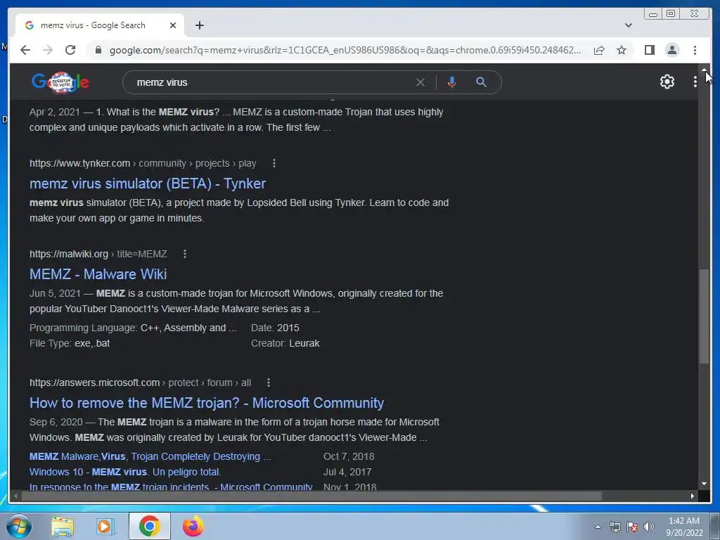Open Google quick settings gear
Viewport: 720px width, 540px height.
click(x=667, y=82)
